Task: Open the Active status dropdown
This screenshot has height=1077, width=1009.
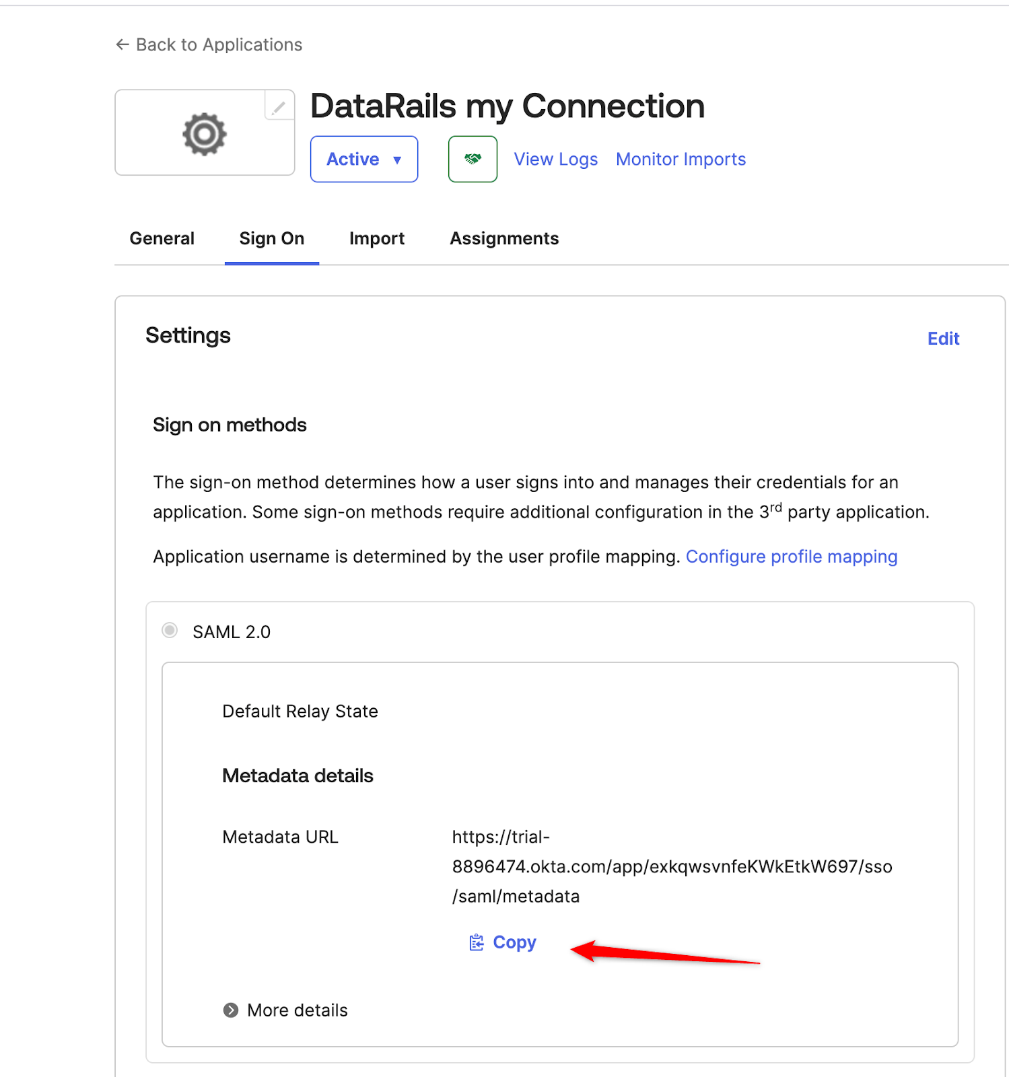Action: [x=364, y=159]
